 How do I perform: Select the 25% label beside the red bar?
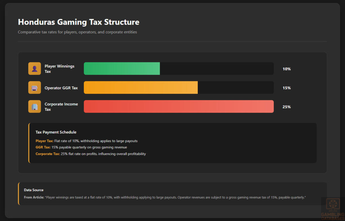tap(286, 107)
